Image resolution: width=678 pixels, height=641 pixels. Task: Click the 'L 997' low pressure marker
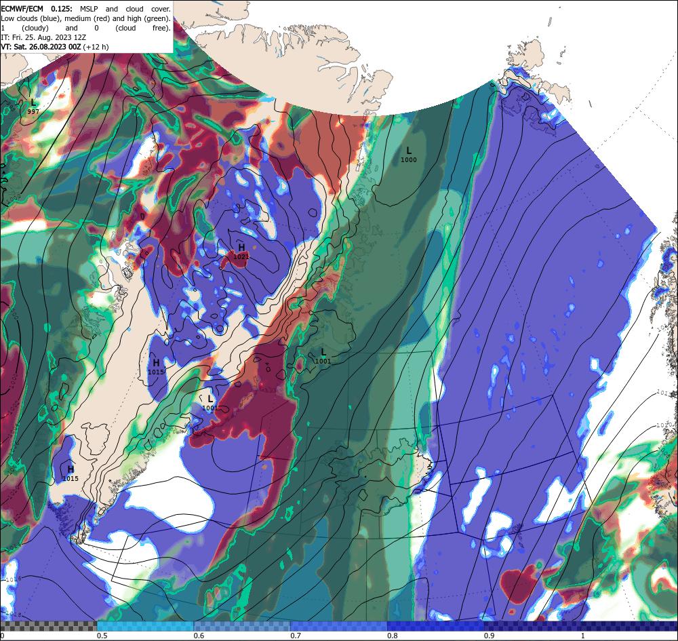pos(33,106)
